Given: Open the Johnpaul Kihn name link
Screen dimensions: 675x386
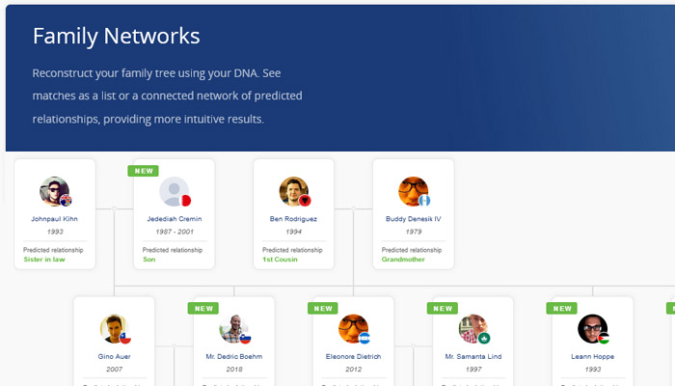Looking at the screenshot, I should pyautogui.click(x=54, y=219).
